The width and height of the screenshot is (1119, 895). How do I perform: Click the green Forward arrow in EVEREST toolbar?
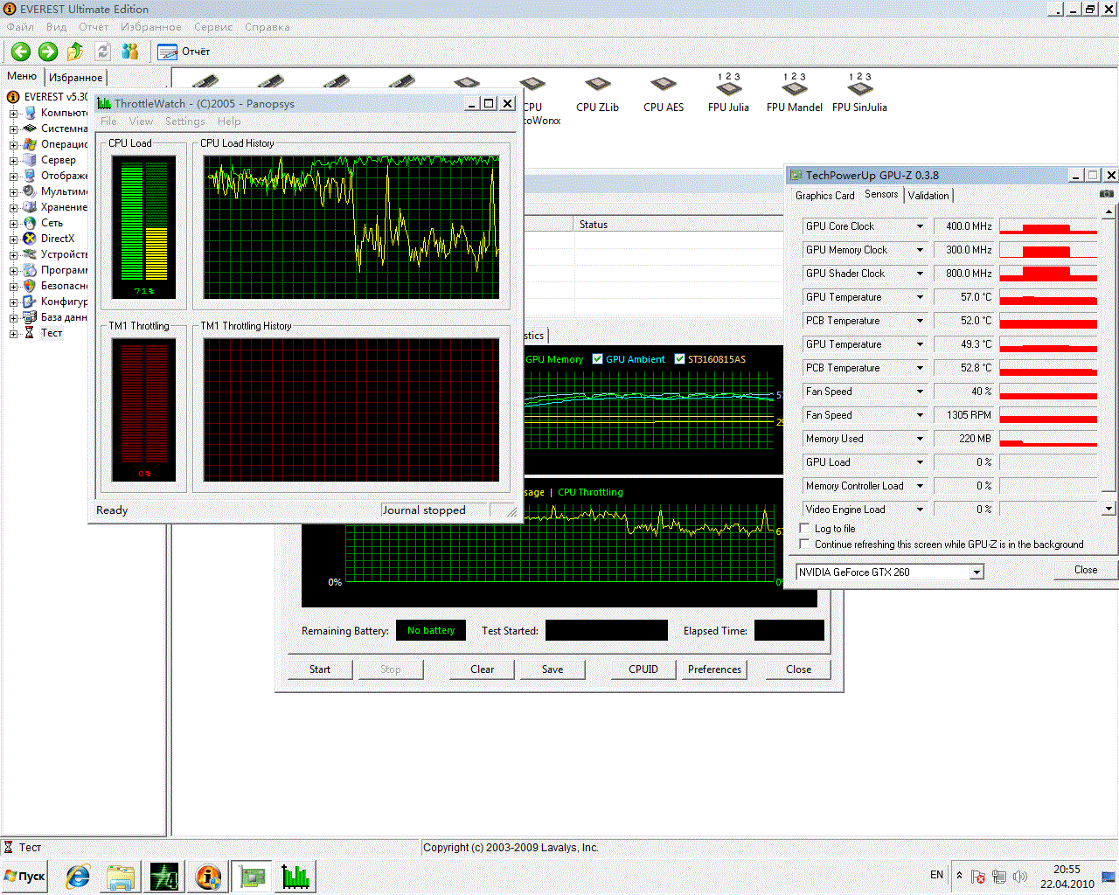tap(48, 52)
